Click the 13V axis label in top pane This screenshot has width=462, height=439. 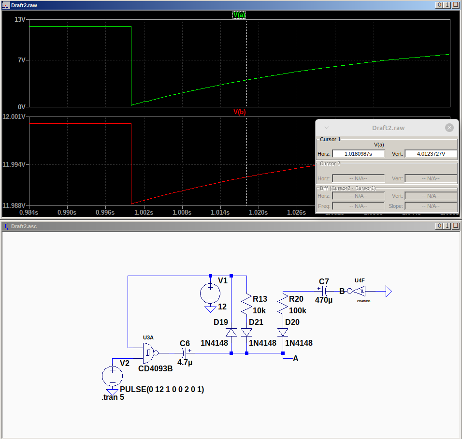20,19
